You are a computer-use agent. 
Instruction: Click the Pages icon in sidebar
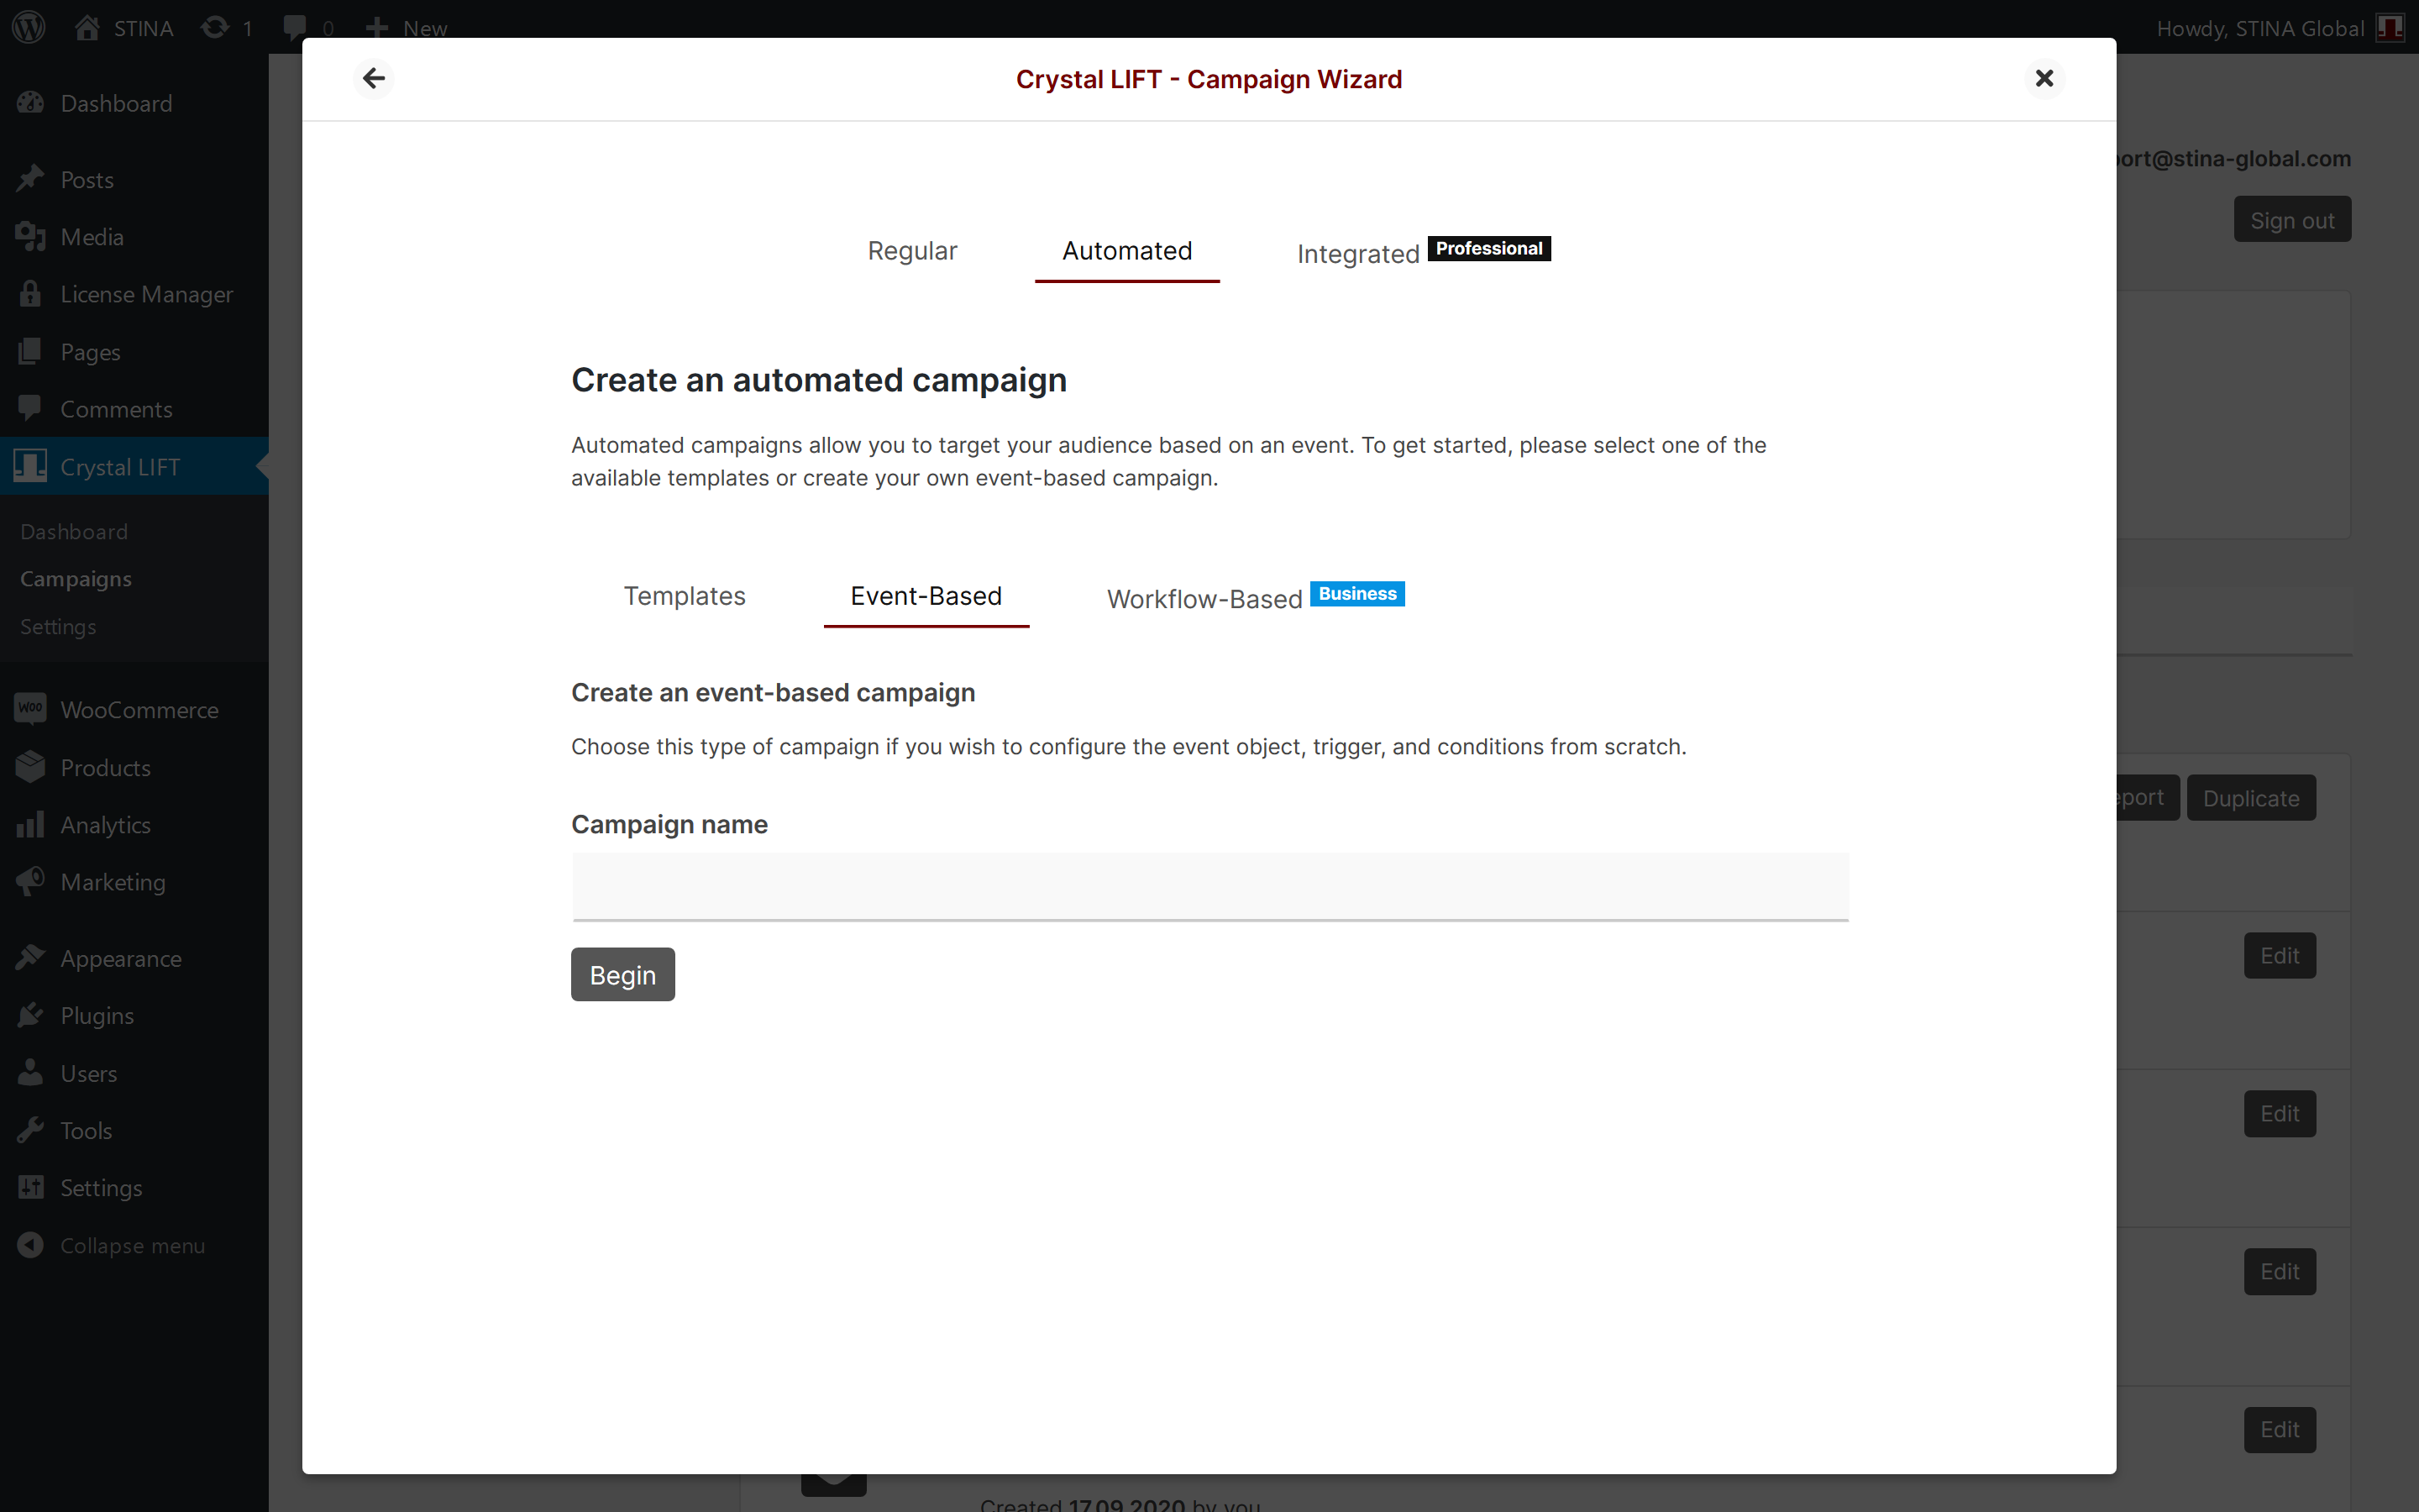[30, 351]
